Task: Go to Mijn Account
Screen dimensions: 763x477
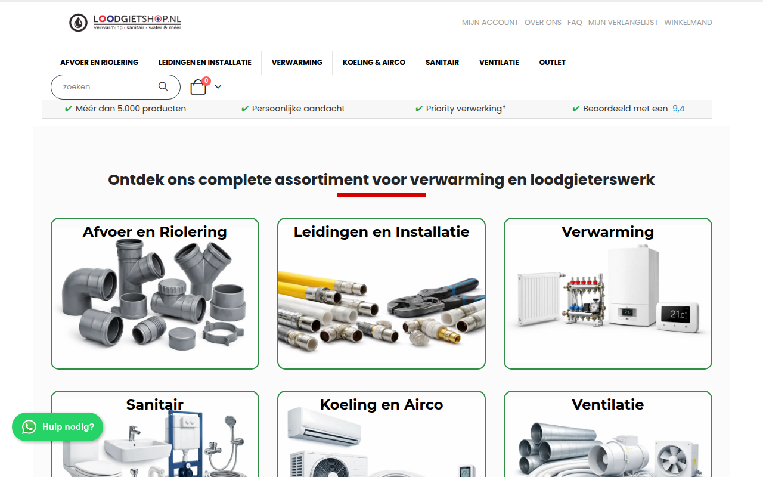Action: (490, 23)
